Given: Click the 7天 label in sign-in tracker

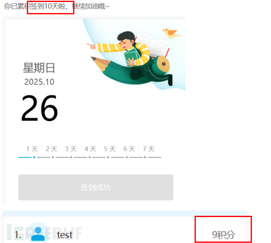Looking at the screenshot, I should click(x=148, y=149).
